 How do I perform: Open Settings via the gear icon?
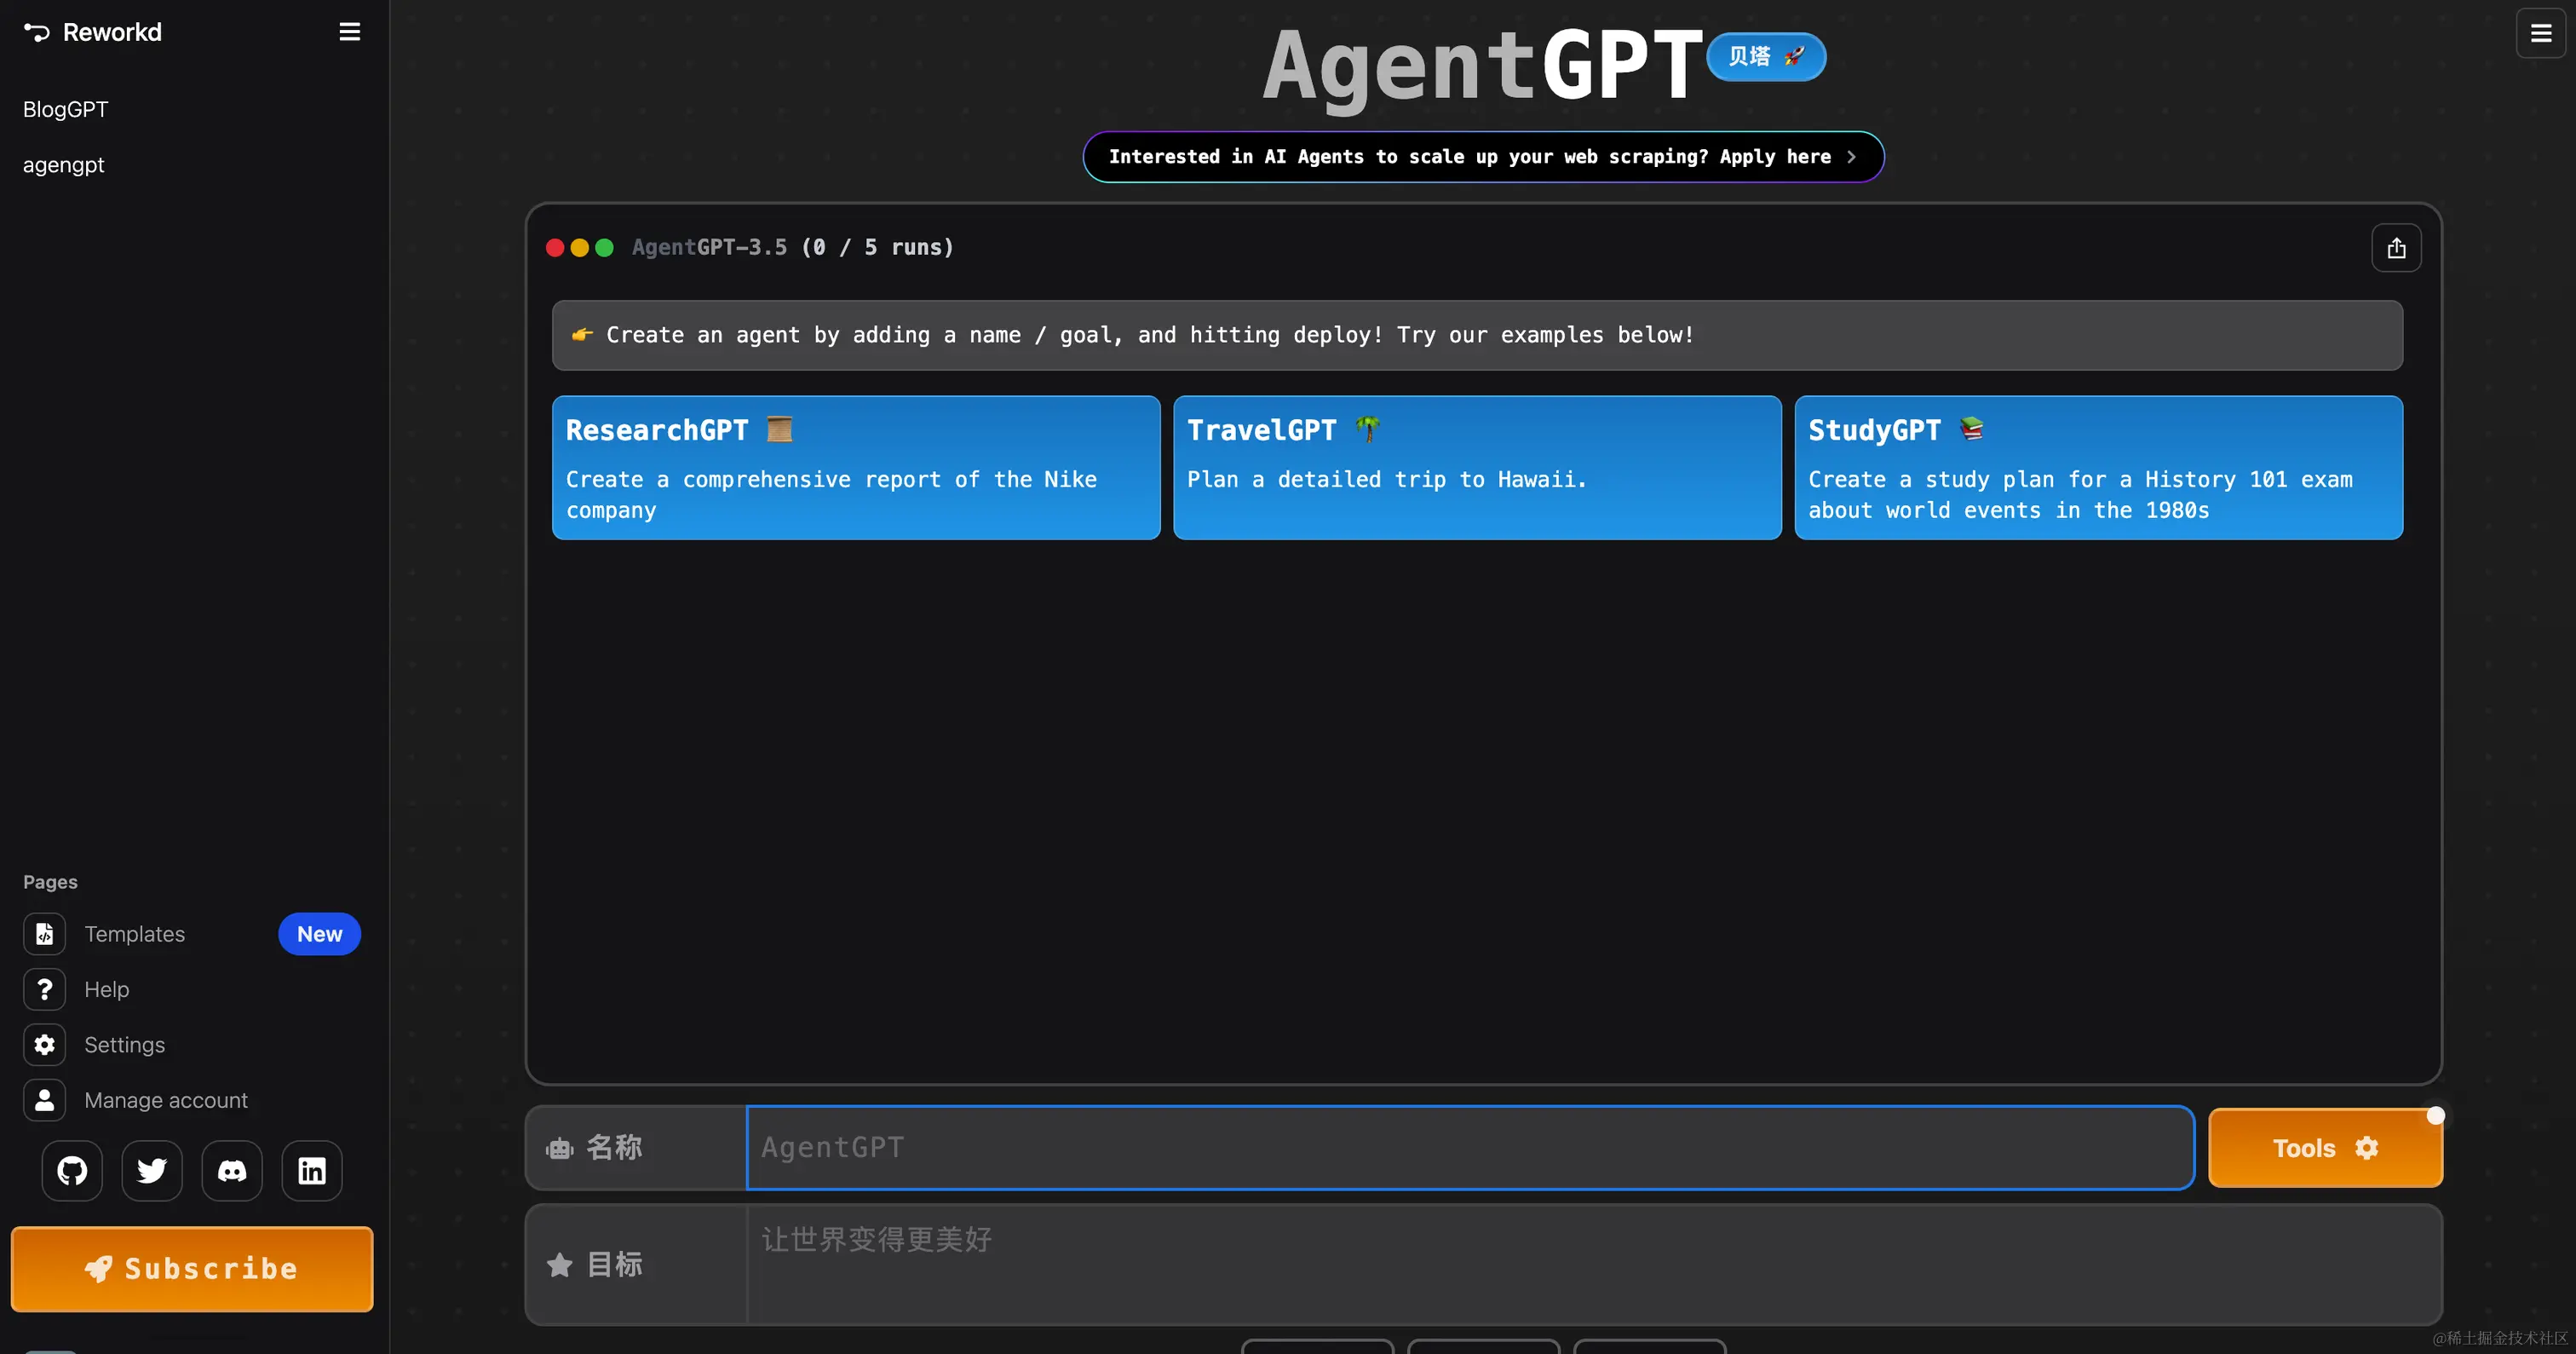[44, 1044]
